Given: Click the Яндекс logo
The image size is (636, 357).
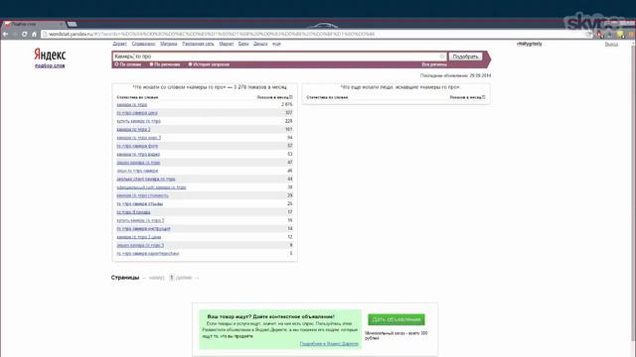Looking at the screenshot, I should (50, 55).
